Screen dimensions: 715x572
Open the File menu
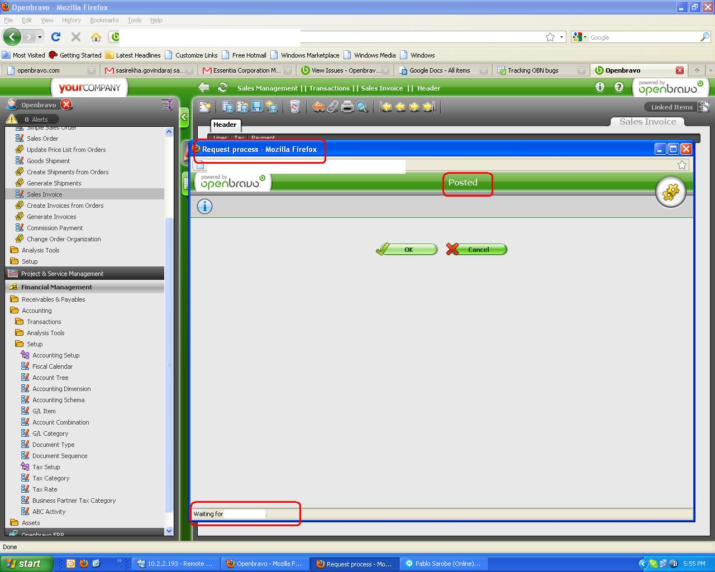click(8, 20)
